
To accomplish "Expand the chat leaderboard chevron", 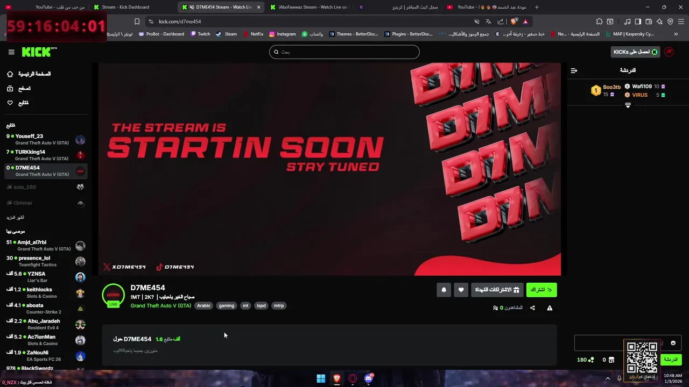I will (628, 105).
